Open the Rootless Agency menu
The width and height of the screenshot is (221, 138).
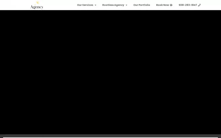[x=113, y=5]
